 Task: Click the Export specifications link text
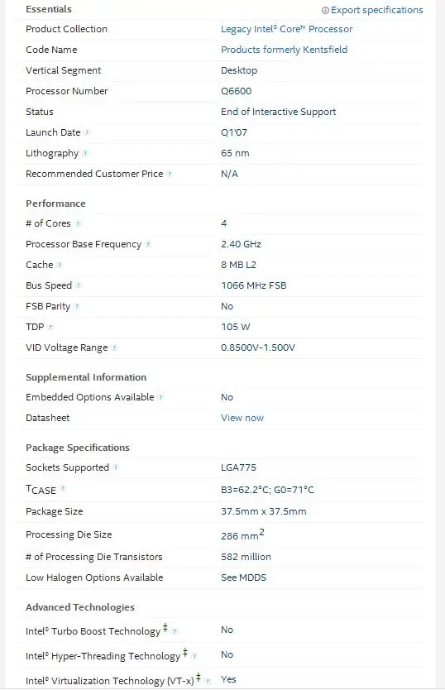coord(377,10)
